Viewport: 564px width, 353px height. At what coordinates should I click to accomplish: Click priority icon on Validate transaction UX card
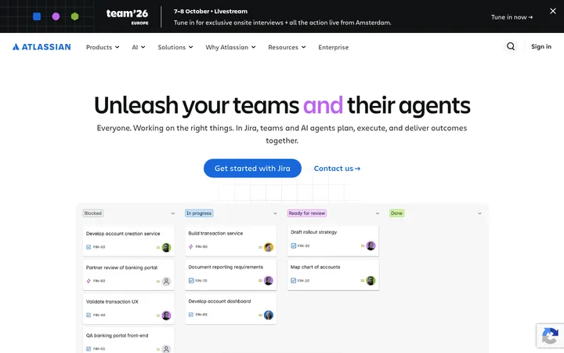[x=158, y=315]
